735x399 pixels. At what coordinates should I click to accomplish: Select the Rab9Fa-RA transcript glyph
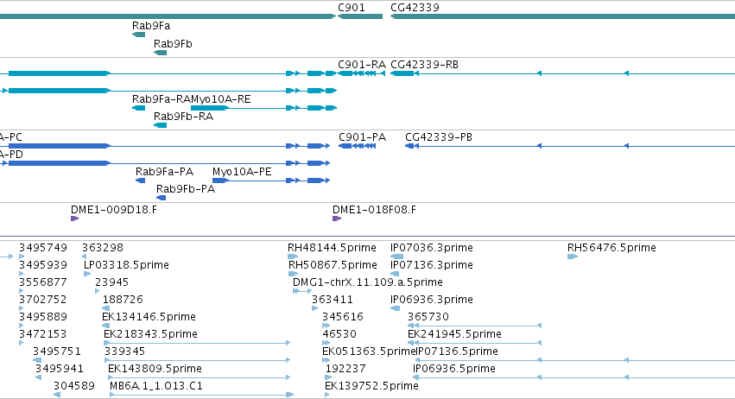pyautogui.click(x=139, y=108)
